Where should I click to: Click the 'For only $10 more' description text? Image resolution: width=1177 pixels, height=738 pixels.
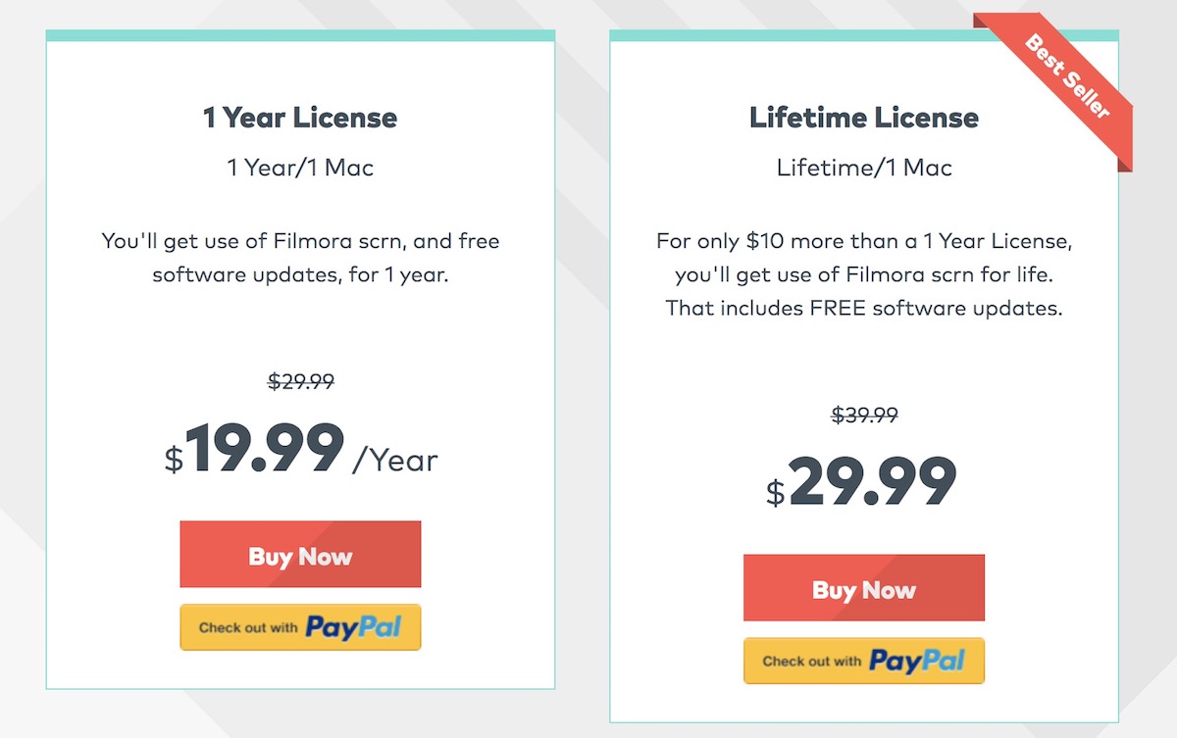(x=864, y=274)
